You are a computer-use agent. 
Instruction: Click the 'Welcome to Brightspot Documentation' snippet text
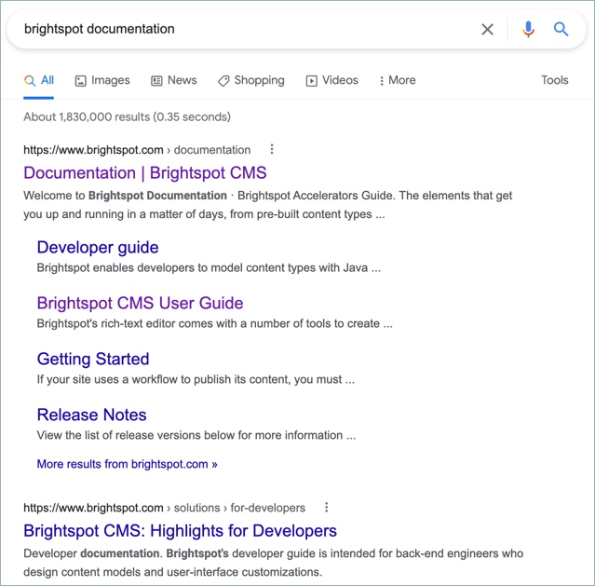point(268,205)
